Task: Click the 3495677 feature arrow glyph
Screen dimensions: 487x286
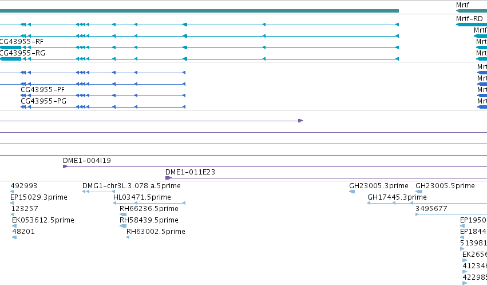Action: point(417,214)
